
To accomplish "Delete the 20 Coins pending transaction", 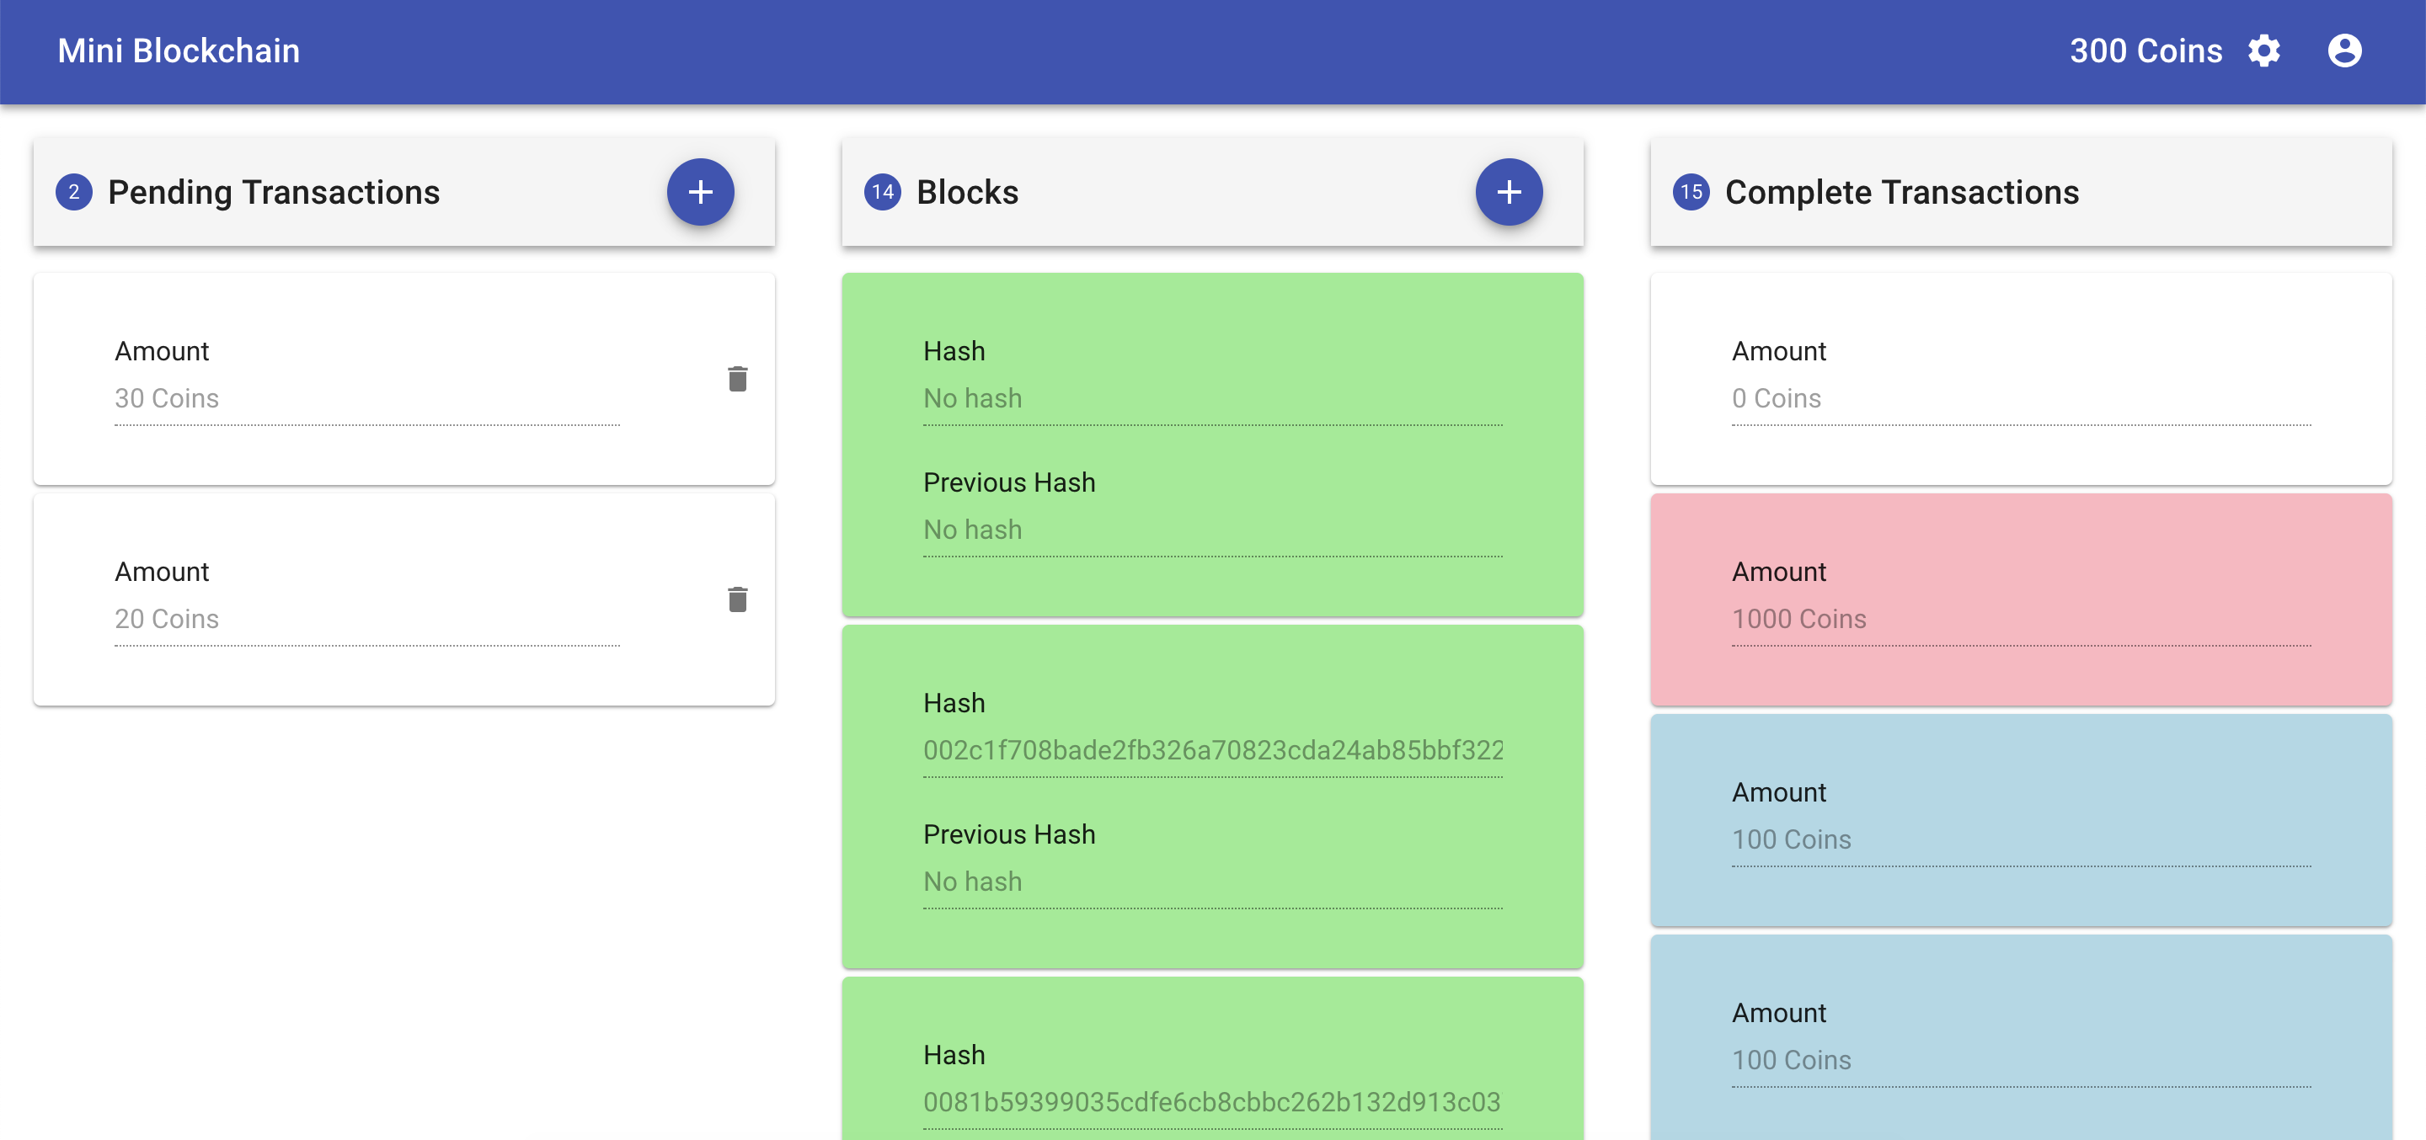I will point(737,599).
